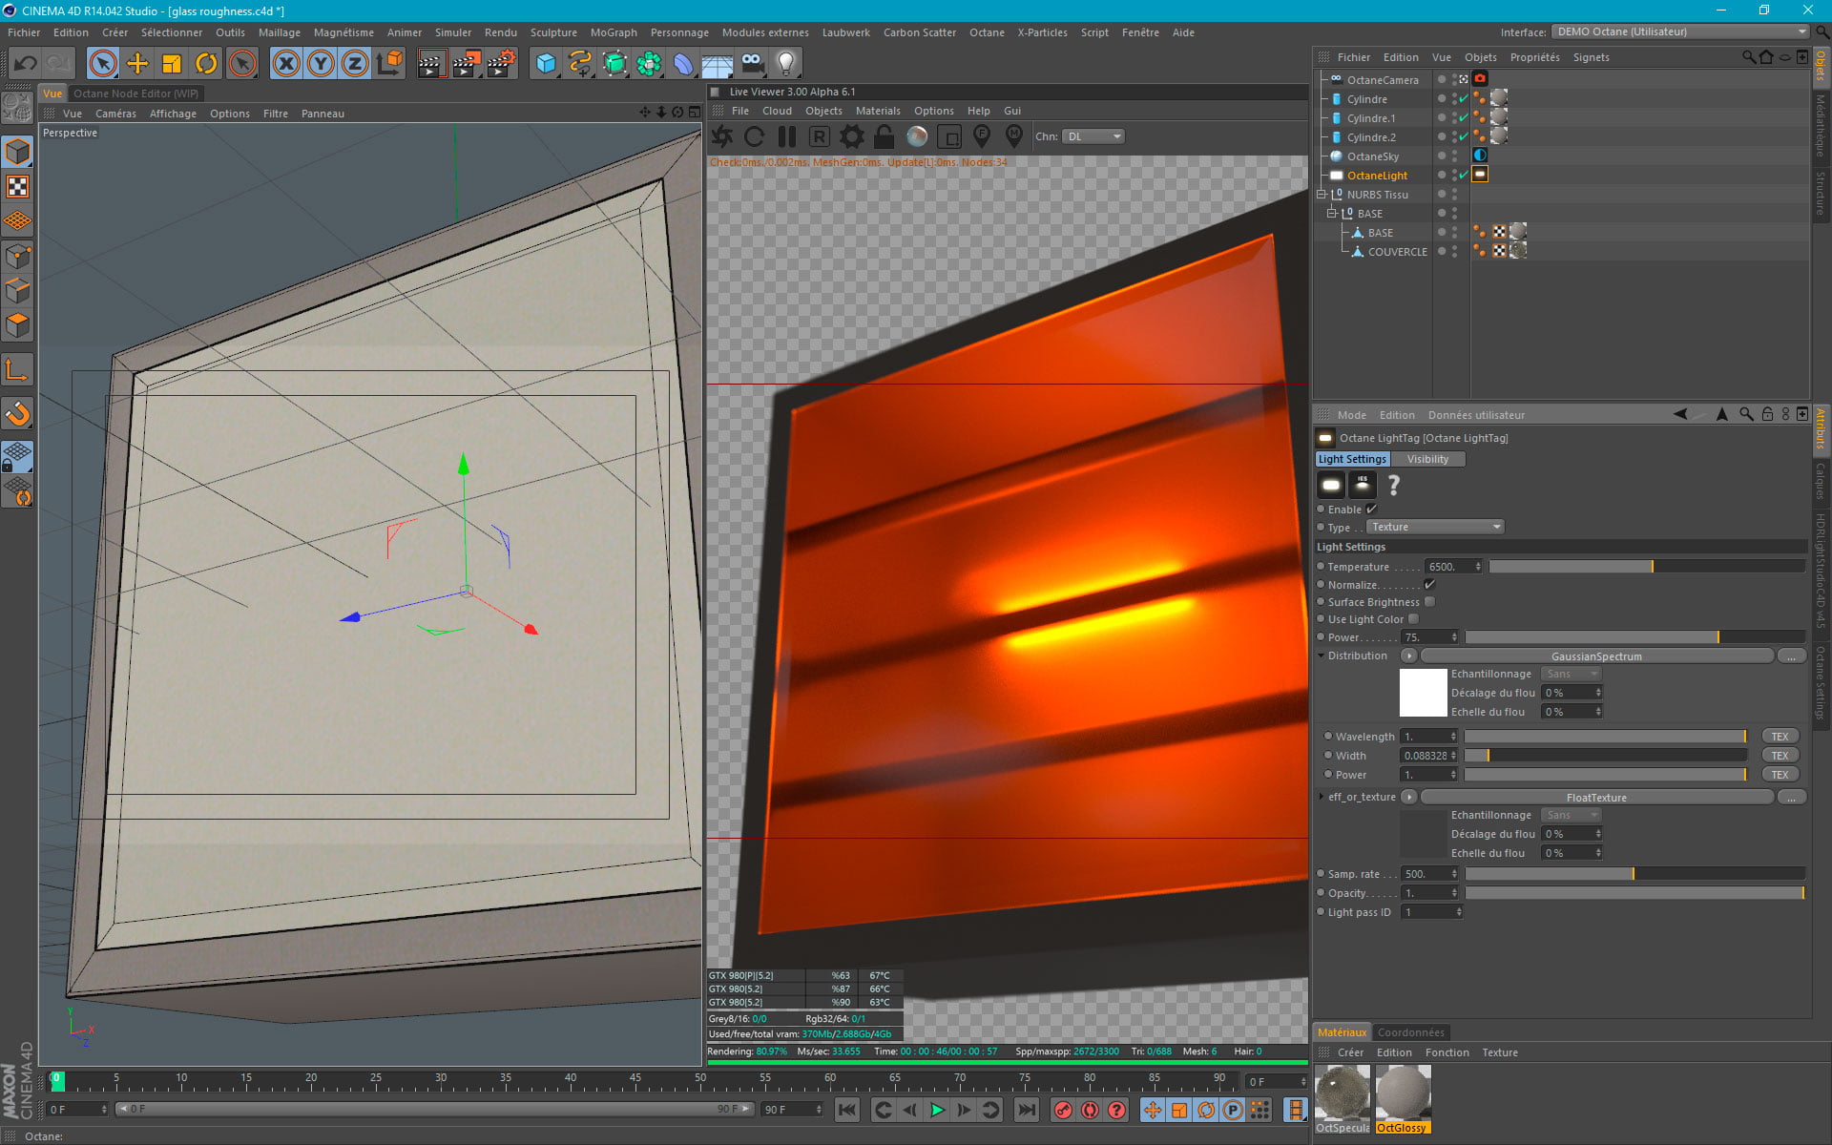Switch to Octane Node Editor (WIP) tab
This screenshot has width=1832, height=1145.
click(x=136, y=94)
